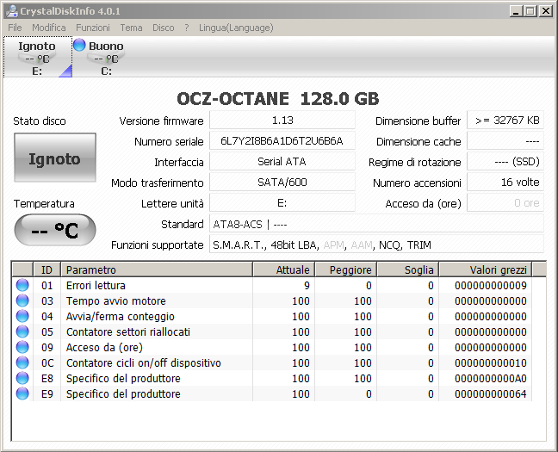558x452 pixels.
Task: Select the Acceso da (ore) table row
Action: coord(272,347)
